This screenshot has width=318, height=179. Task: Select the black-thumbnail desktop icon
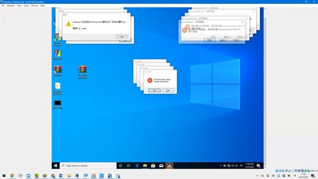click(x=58, y=104)
